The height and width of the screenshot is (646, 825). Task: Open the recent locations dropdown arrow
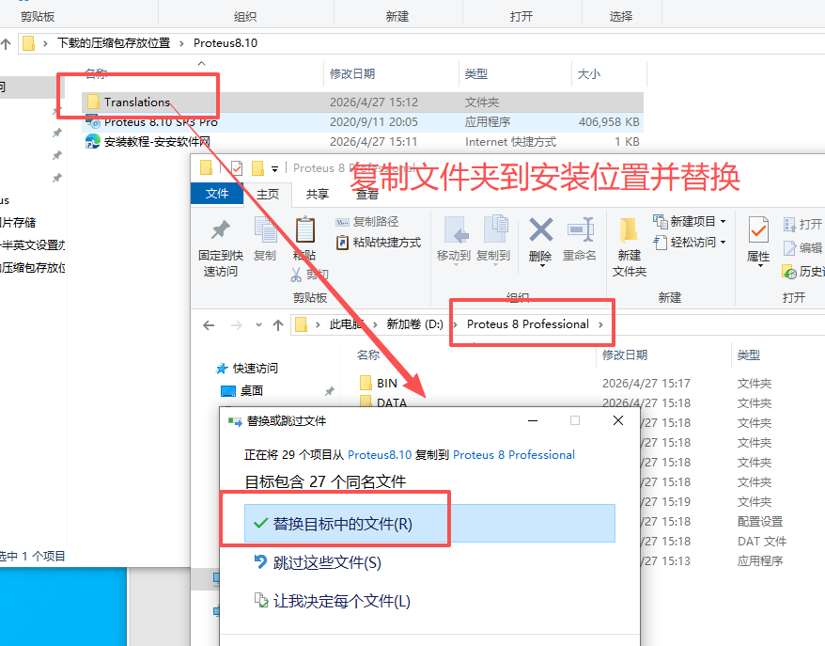click(258, 324)
